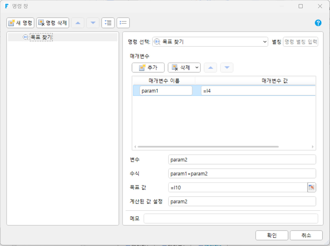This screenshot has width=330, height=246.
Task: Click the 메모 memo input field
Action: tap(231, 219)
